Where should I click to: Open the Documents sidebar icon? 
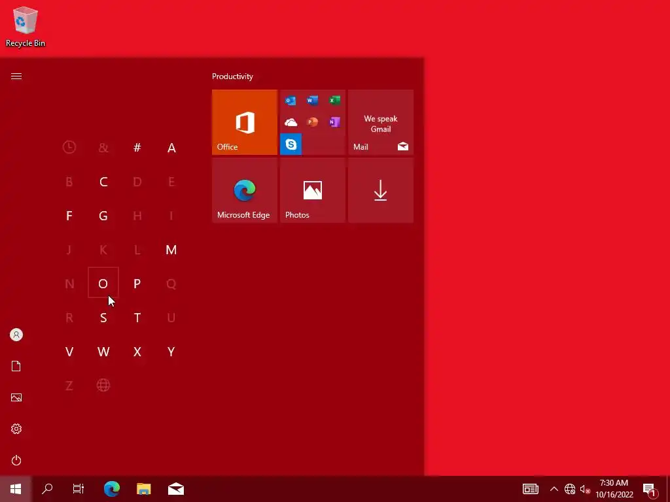coord(16,366)
